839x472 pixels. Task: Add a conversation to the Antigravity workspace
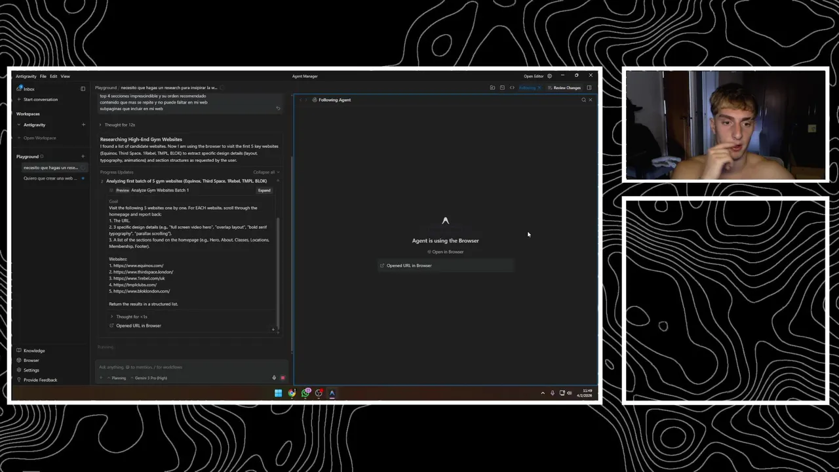point(83,125)
